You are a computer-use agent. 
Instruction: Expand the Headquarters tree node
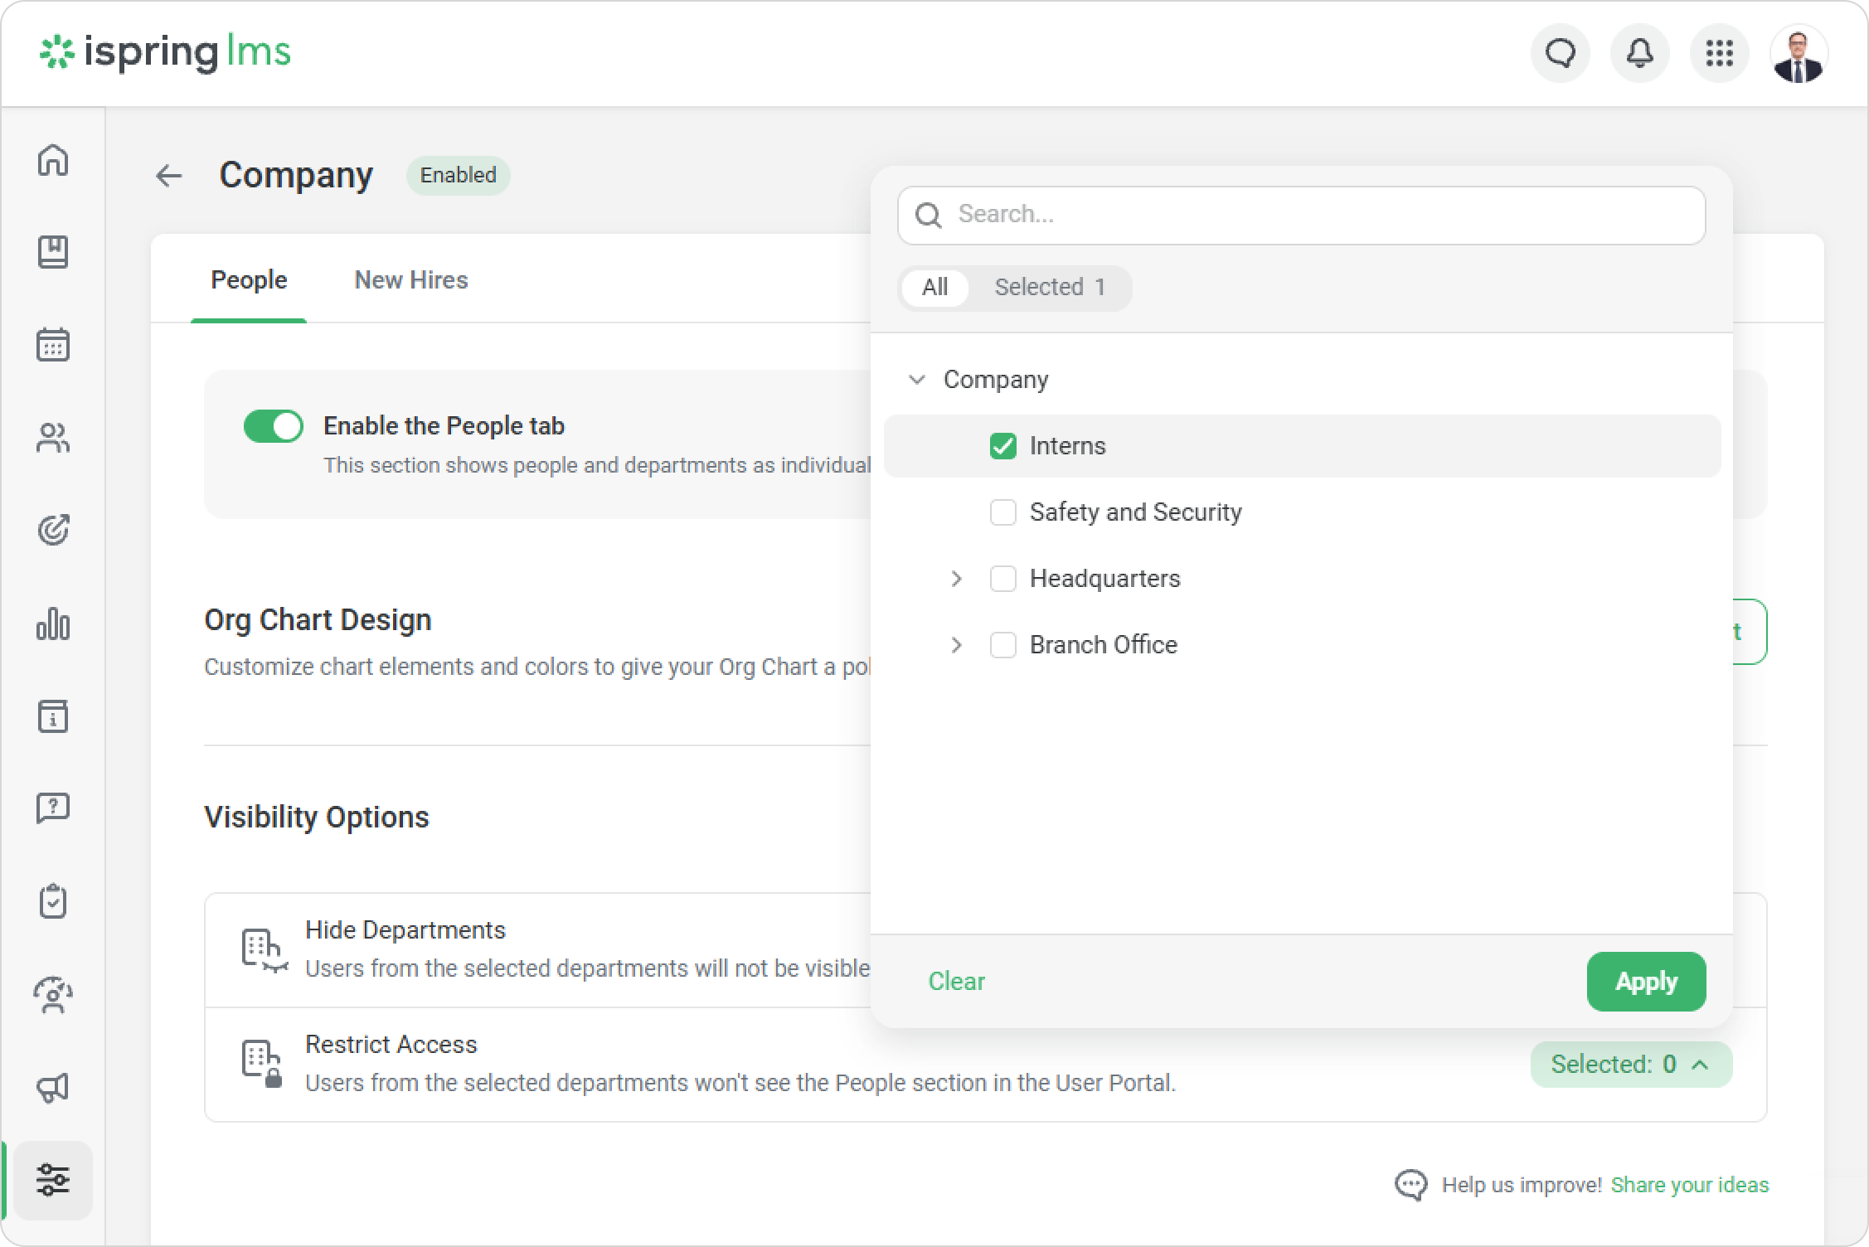pyautogui.click(x=956, y=579)
